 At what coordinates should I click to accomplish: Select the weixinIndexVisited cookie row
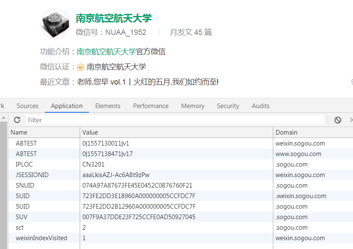pos(181,238)
